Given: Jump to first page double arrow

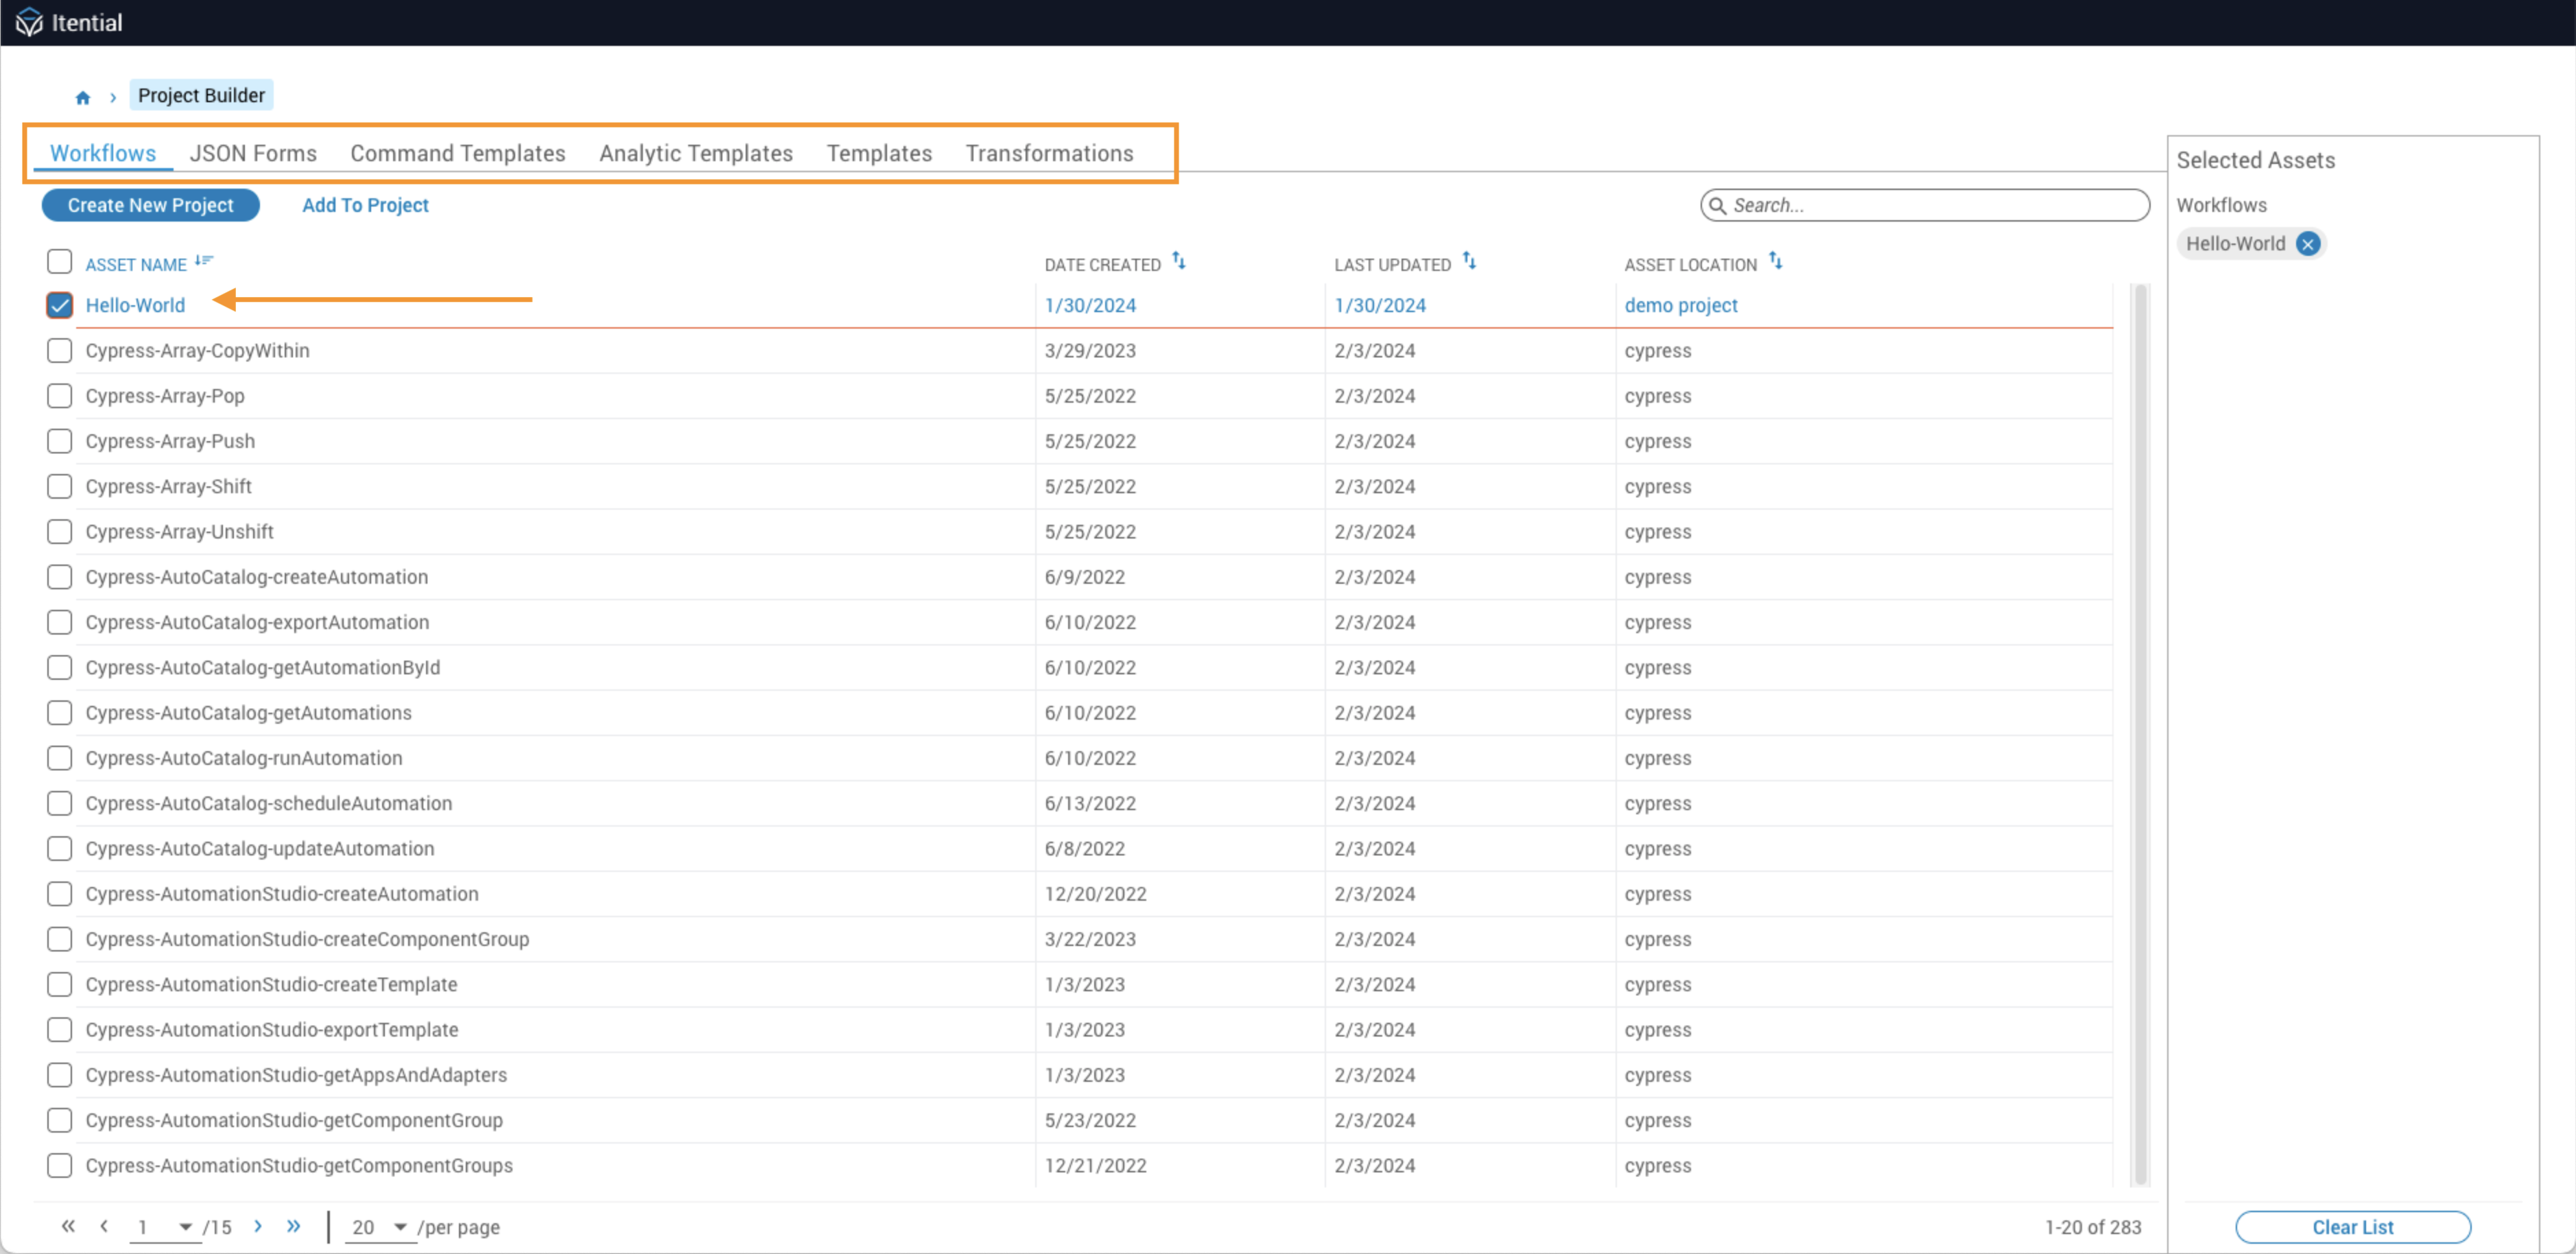Looking at the screenshot, I should tap(68, 1226).
